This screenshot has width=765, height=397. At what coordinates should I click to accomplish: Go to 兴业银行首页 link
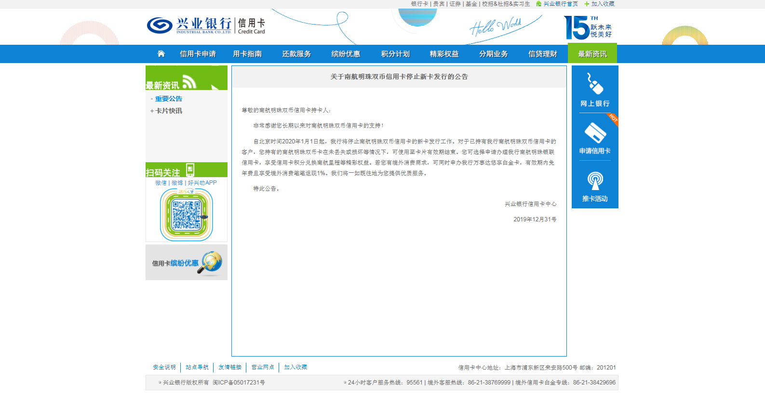[x=561, y=4]
